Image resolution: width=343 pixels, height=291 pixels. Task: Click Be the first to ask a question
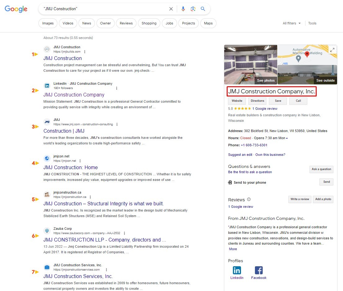tap(250, 172)
